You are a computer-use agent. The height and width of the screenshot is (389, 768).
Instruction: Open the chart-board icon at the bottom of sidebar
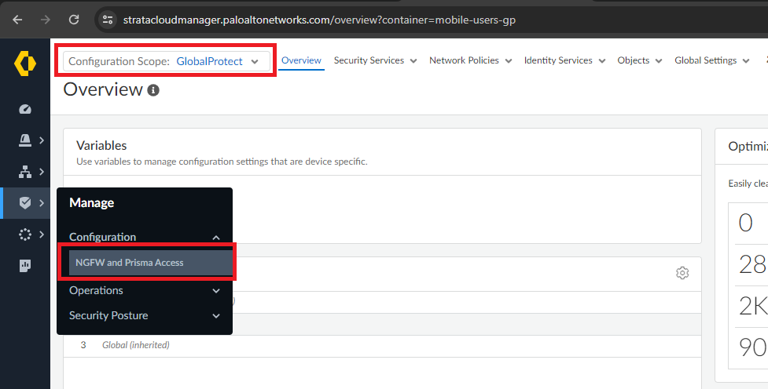click(25, 266)
